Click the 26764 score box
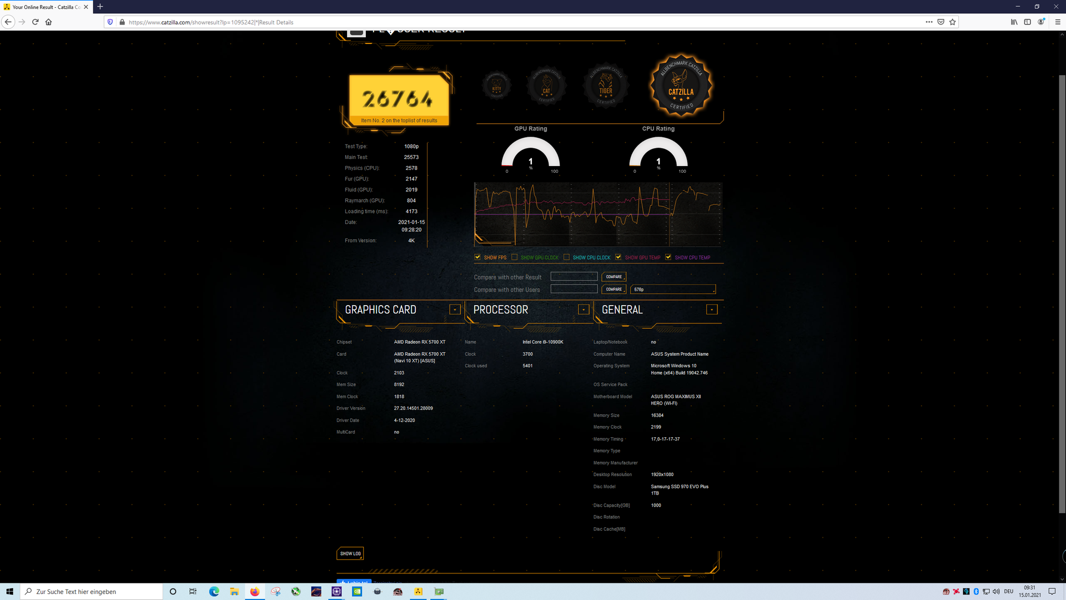 point(399,100)
